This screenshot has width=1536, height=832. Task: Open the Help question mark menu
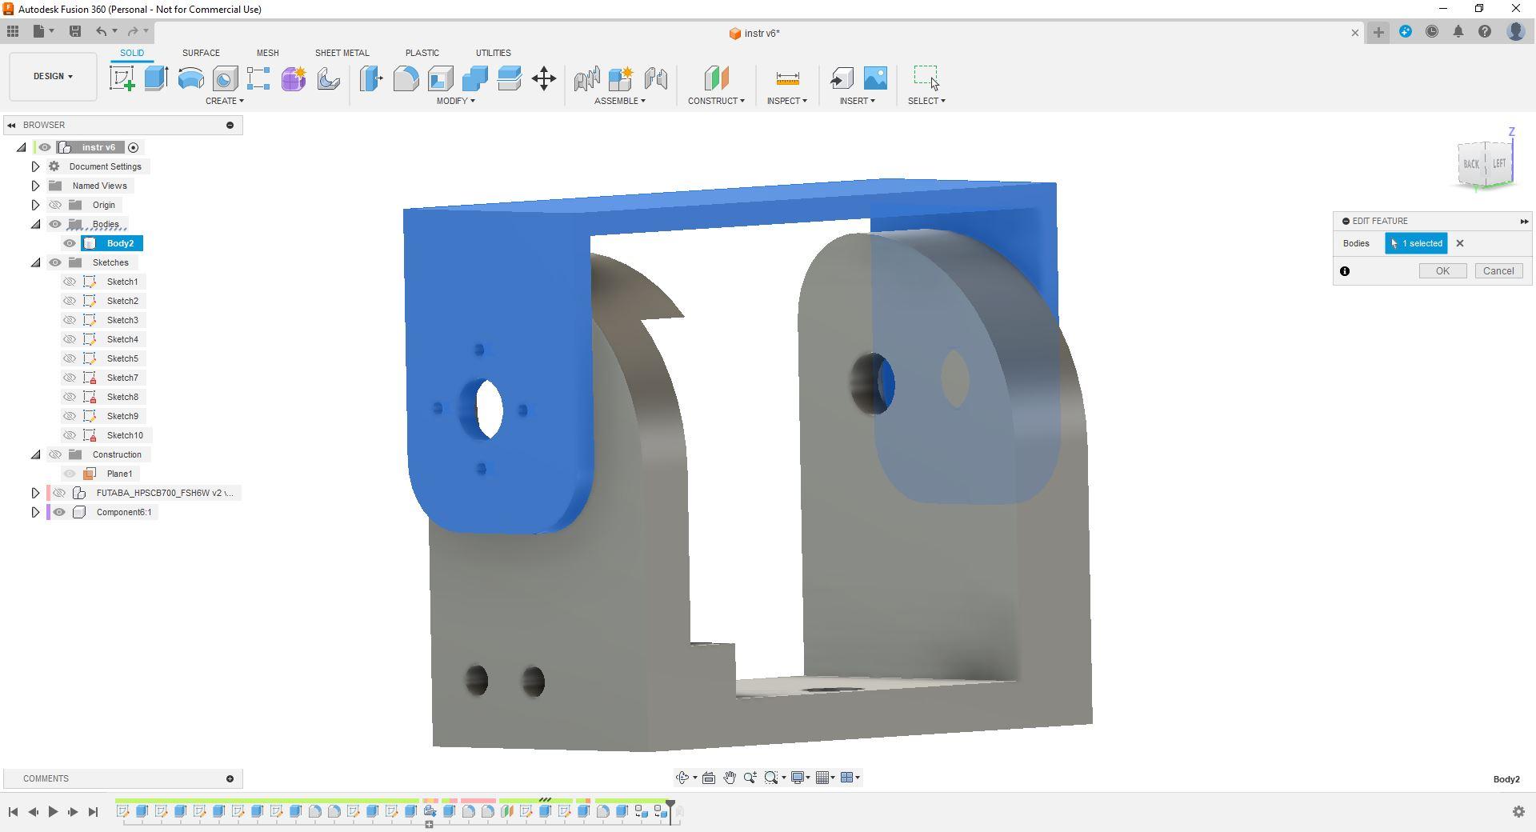coord(1485,32)
